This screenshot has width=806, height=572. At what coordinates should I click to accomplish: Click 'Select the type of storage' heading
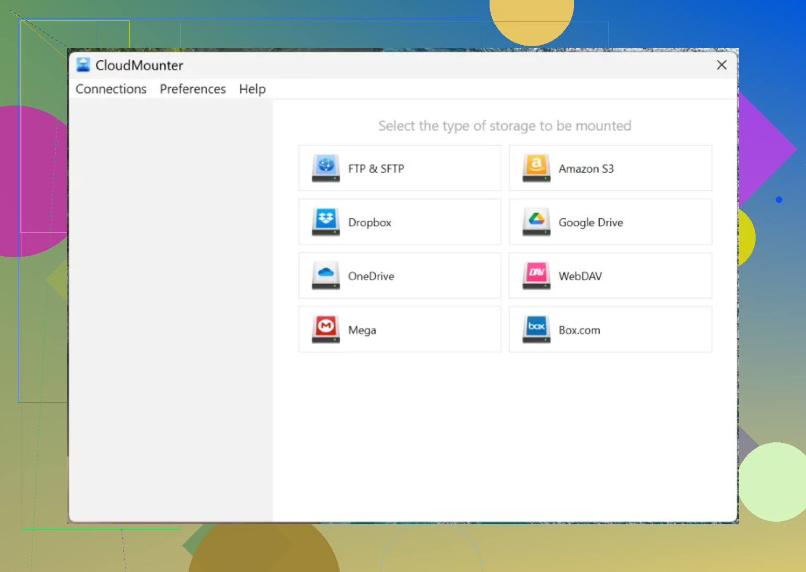[x=505, y=126]
